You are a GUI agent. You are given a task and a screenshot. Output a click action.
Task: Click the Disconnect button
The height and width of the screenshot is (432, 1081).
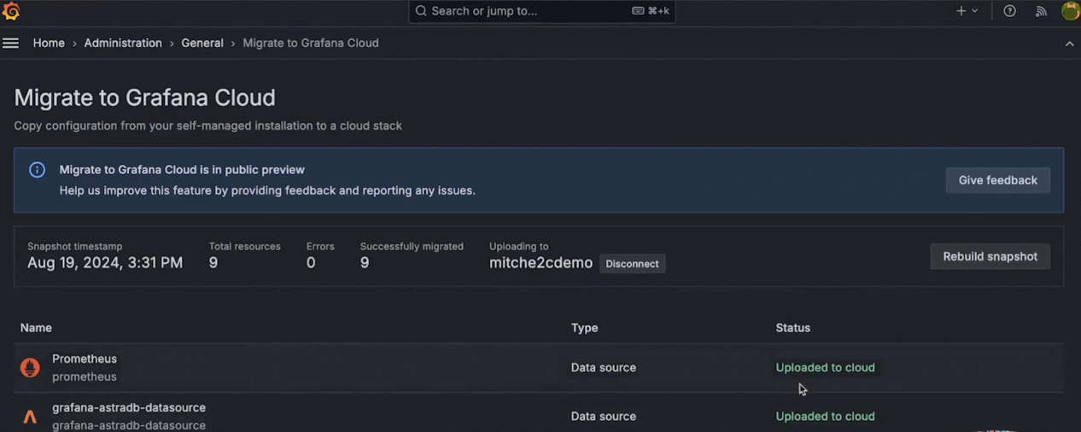pyautogui.click(x=632, y=264)
